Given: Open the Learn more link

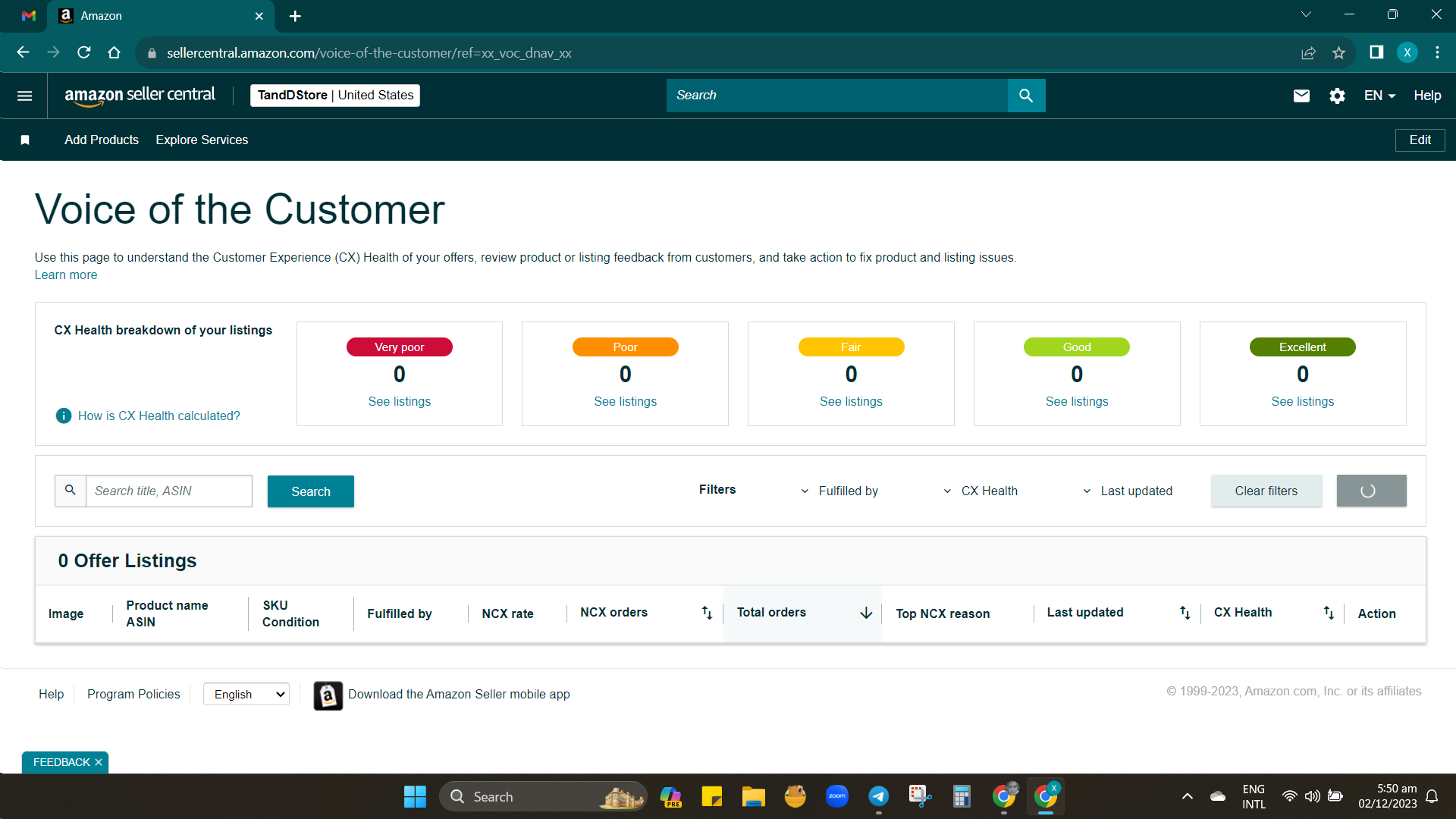Looking at the screenshot, I should click(x=66, y=275).
